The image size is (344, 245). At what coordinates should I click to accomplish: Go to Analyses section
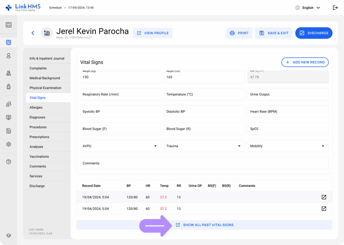[36, 146]
